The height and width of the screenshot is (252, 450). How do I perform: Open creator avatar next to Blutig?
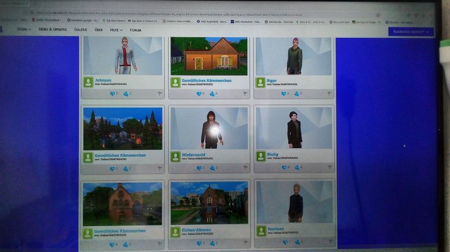tap(261, 156)
